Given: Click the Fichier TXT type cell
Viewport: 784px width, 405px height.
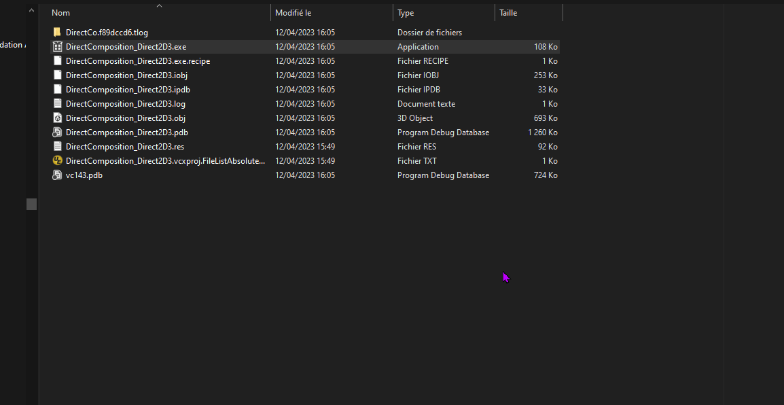Looking at the screenshot, I should pyautogui.click(x=417, y=161).
